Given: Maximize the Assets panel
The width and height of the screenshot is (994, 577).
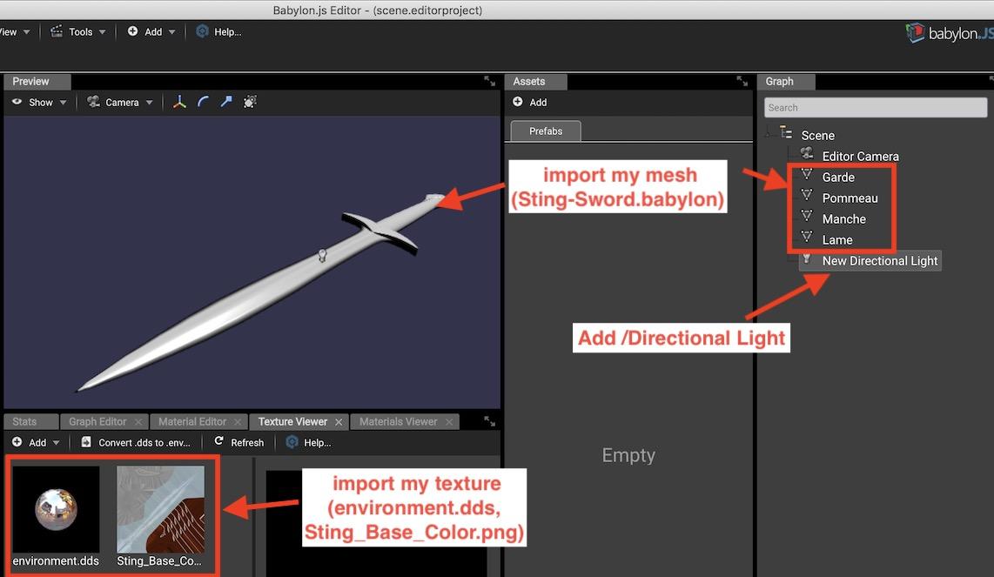Looking at the screenshot, I should pyautogui.click(x=742, y=81).
